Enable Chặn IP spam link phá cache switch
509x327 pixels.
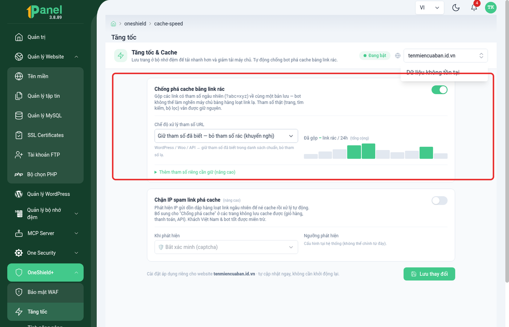(440, 201)
